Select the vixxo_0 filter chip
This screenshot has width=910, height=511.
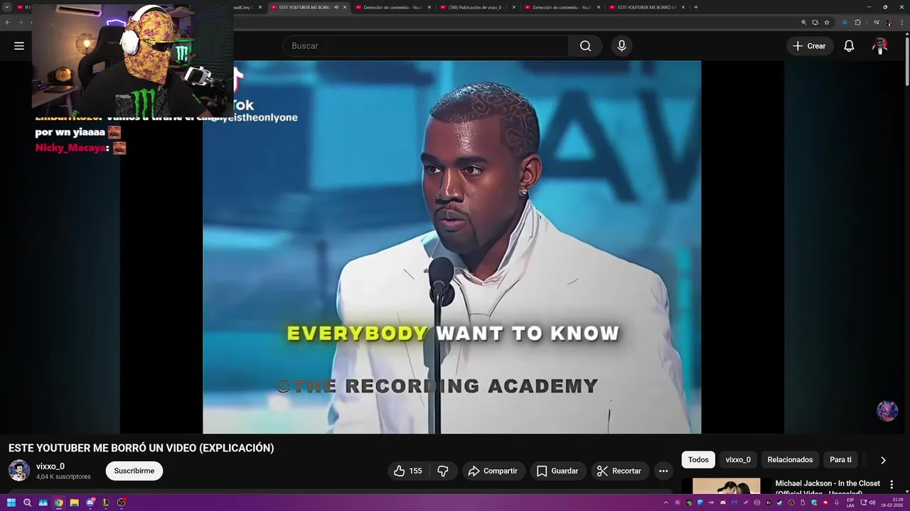(738, 460)
